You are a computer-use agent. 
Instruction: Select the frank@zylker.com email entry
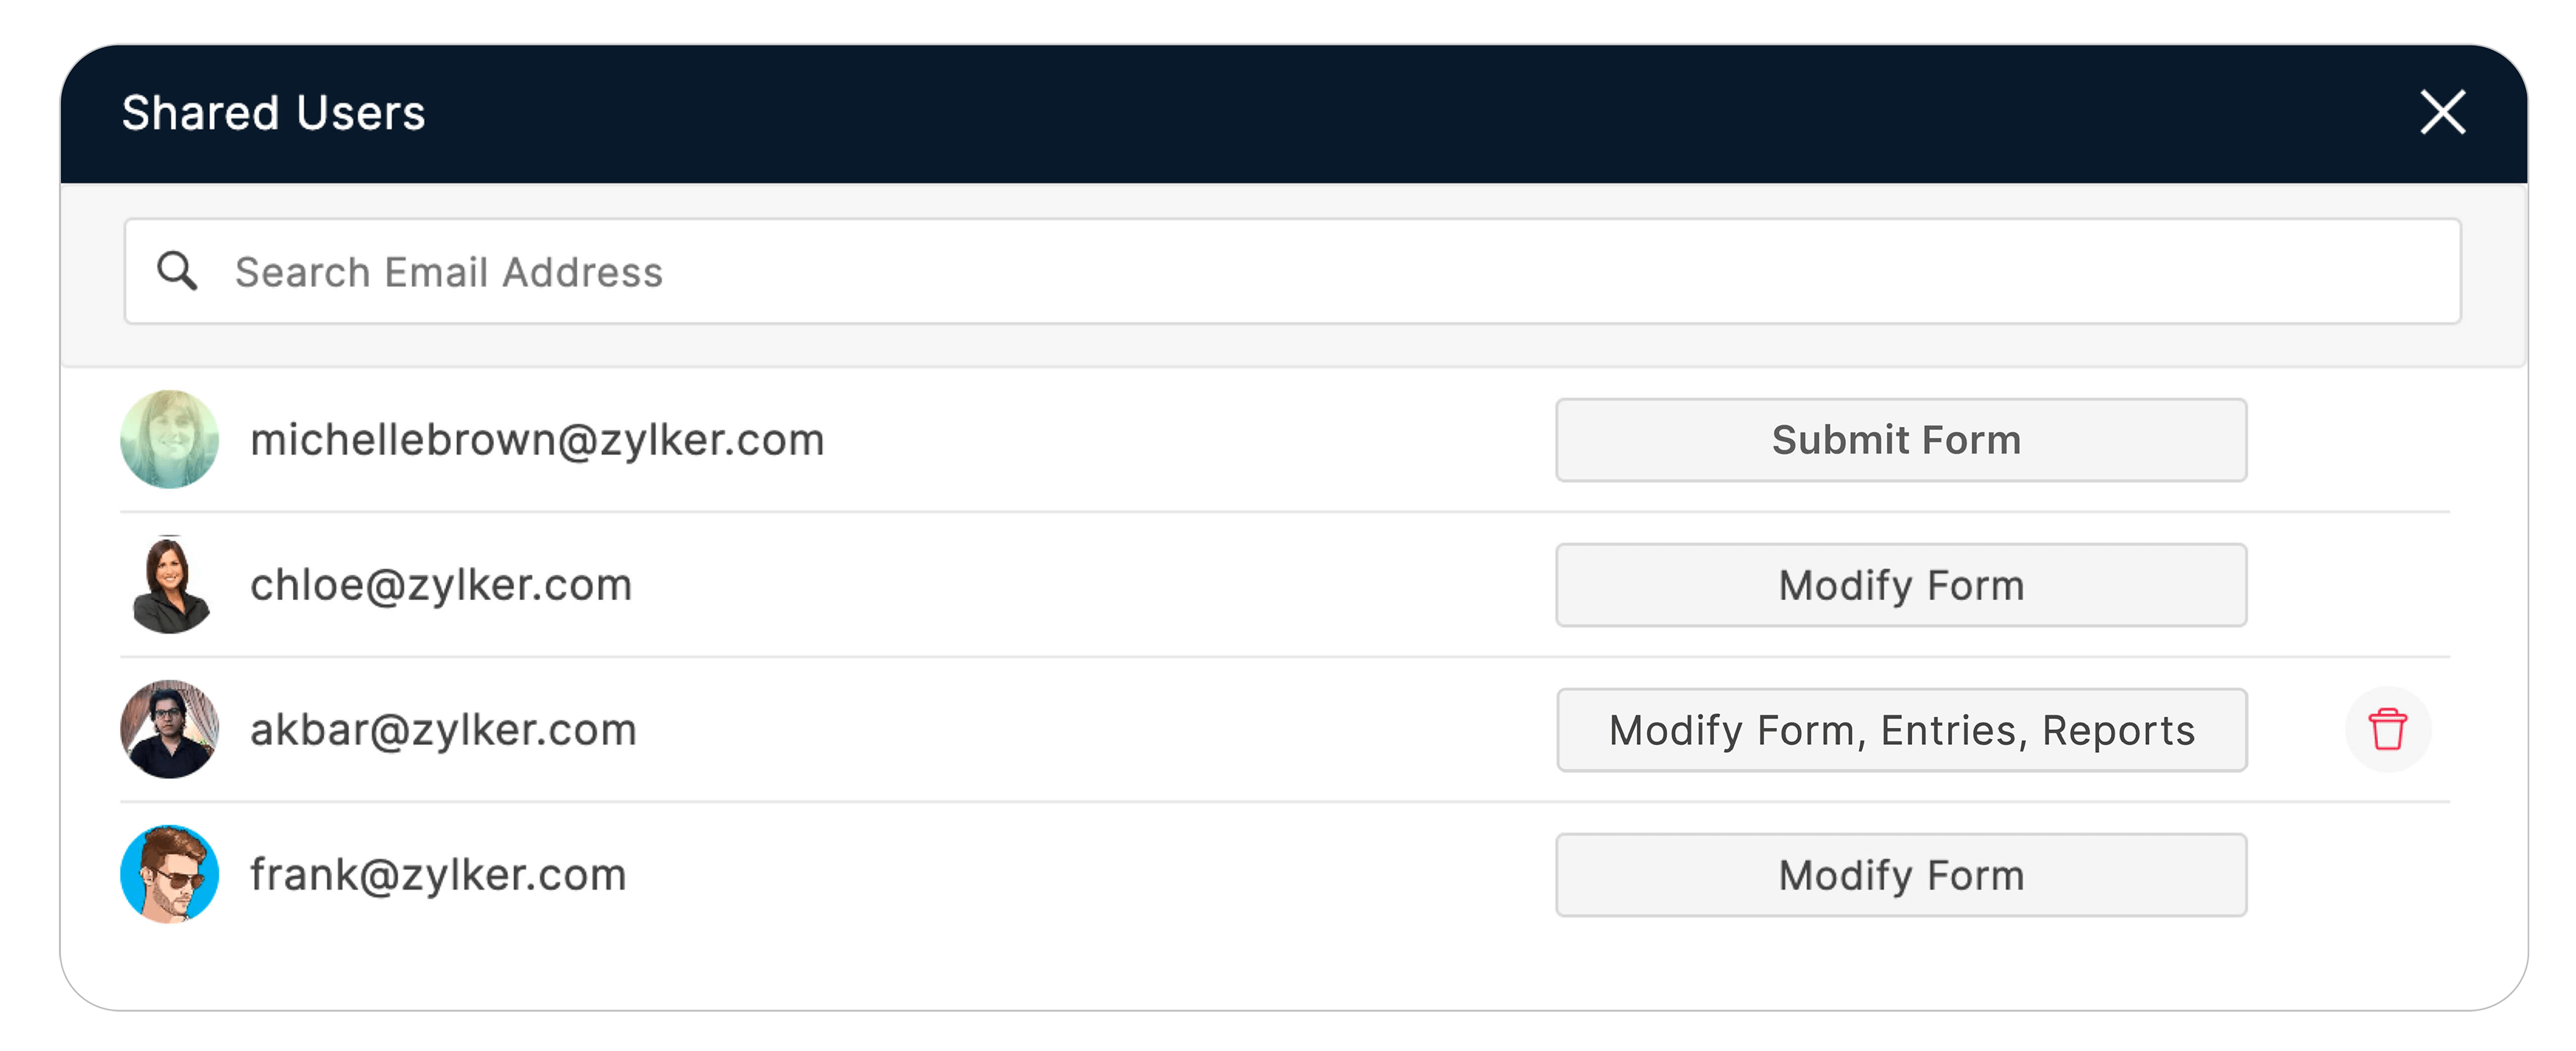click(x=438, y=875)
